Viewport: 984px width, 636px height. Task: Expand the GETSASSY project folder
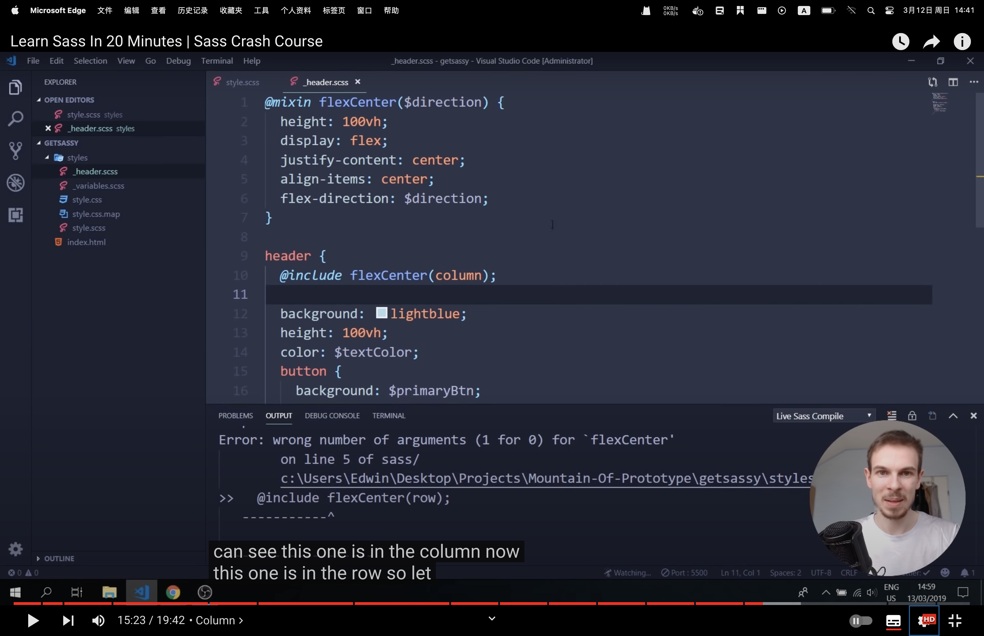pyautogui.click(x=61, y=143)
